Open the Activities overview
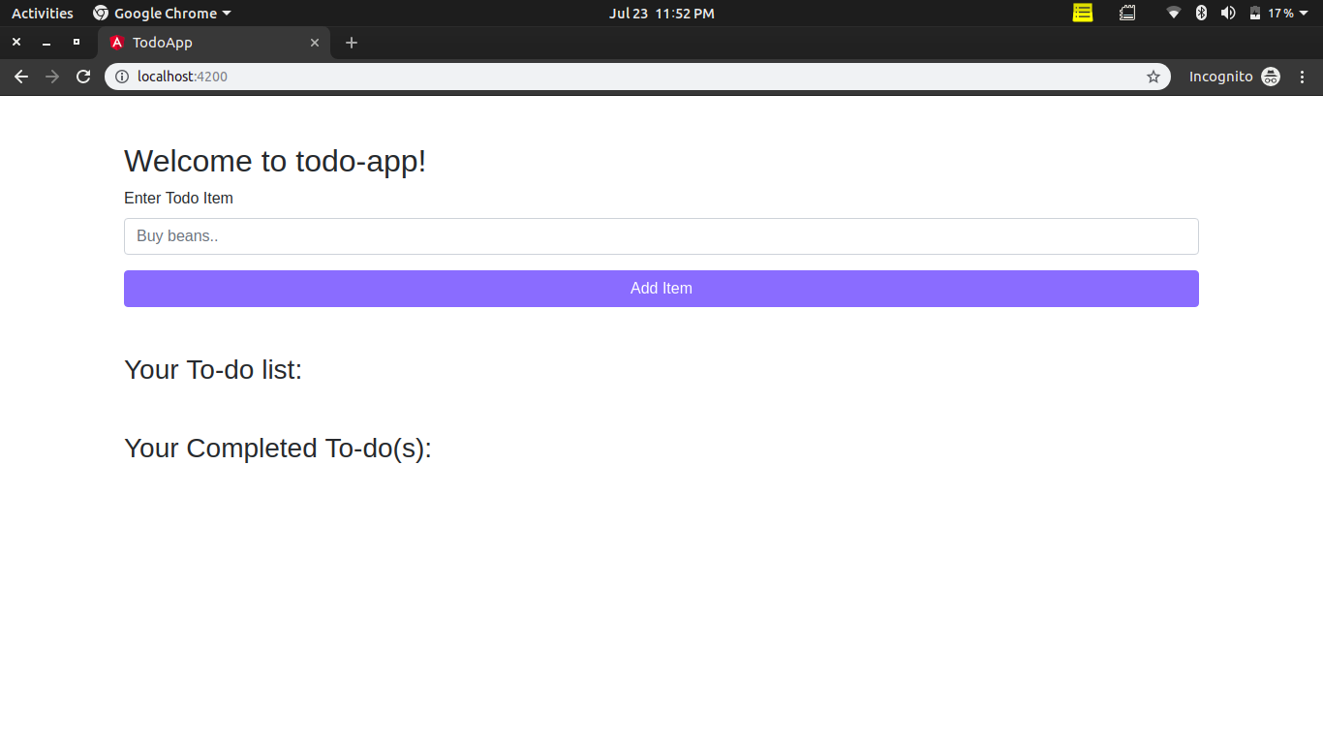The height and width of the screenshot is (744, 1323). [42, 13]
